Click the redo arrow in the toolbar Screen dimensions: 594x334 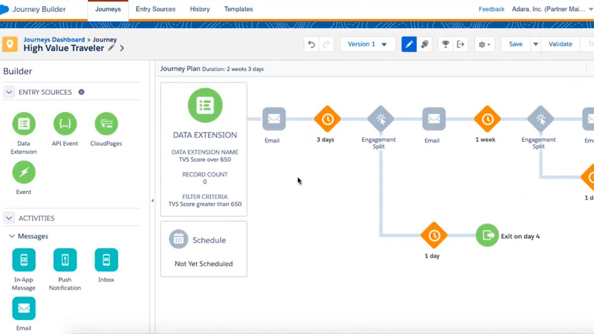[326, 44]
